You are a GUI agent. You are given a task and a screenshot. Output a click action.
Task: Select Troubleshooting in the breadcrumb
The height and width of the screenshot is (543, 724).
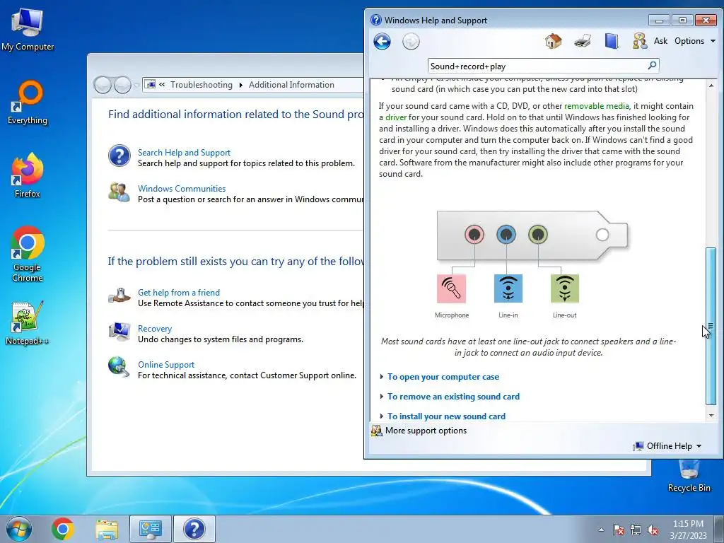(202, 85)
